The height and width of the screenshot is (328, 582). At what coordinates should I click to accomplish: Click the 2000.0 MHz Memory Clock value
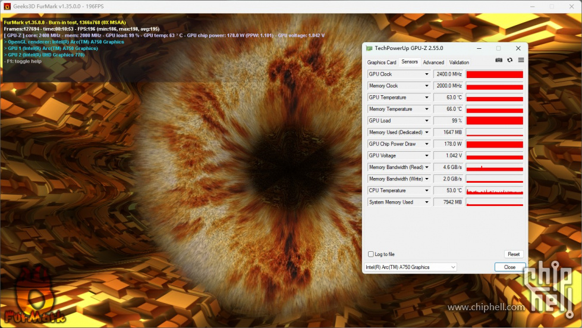(x=448, y=86)
